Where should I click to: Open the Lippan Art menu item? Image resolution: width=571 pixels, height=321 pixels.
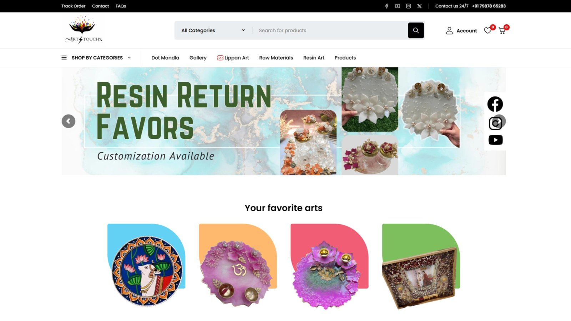[x=233, y=58]
